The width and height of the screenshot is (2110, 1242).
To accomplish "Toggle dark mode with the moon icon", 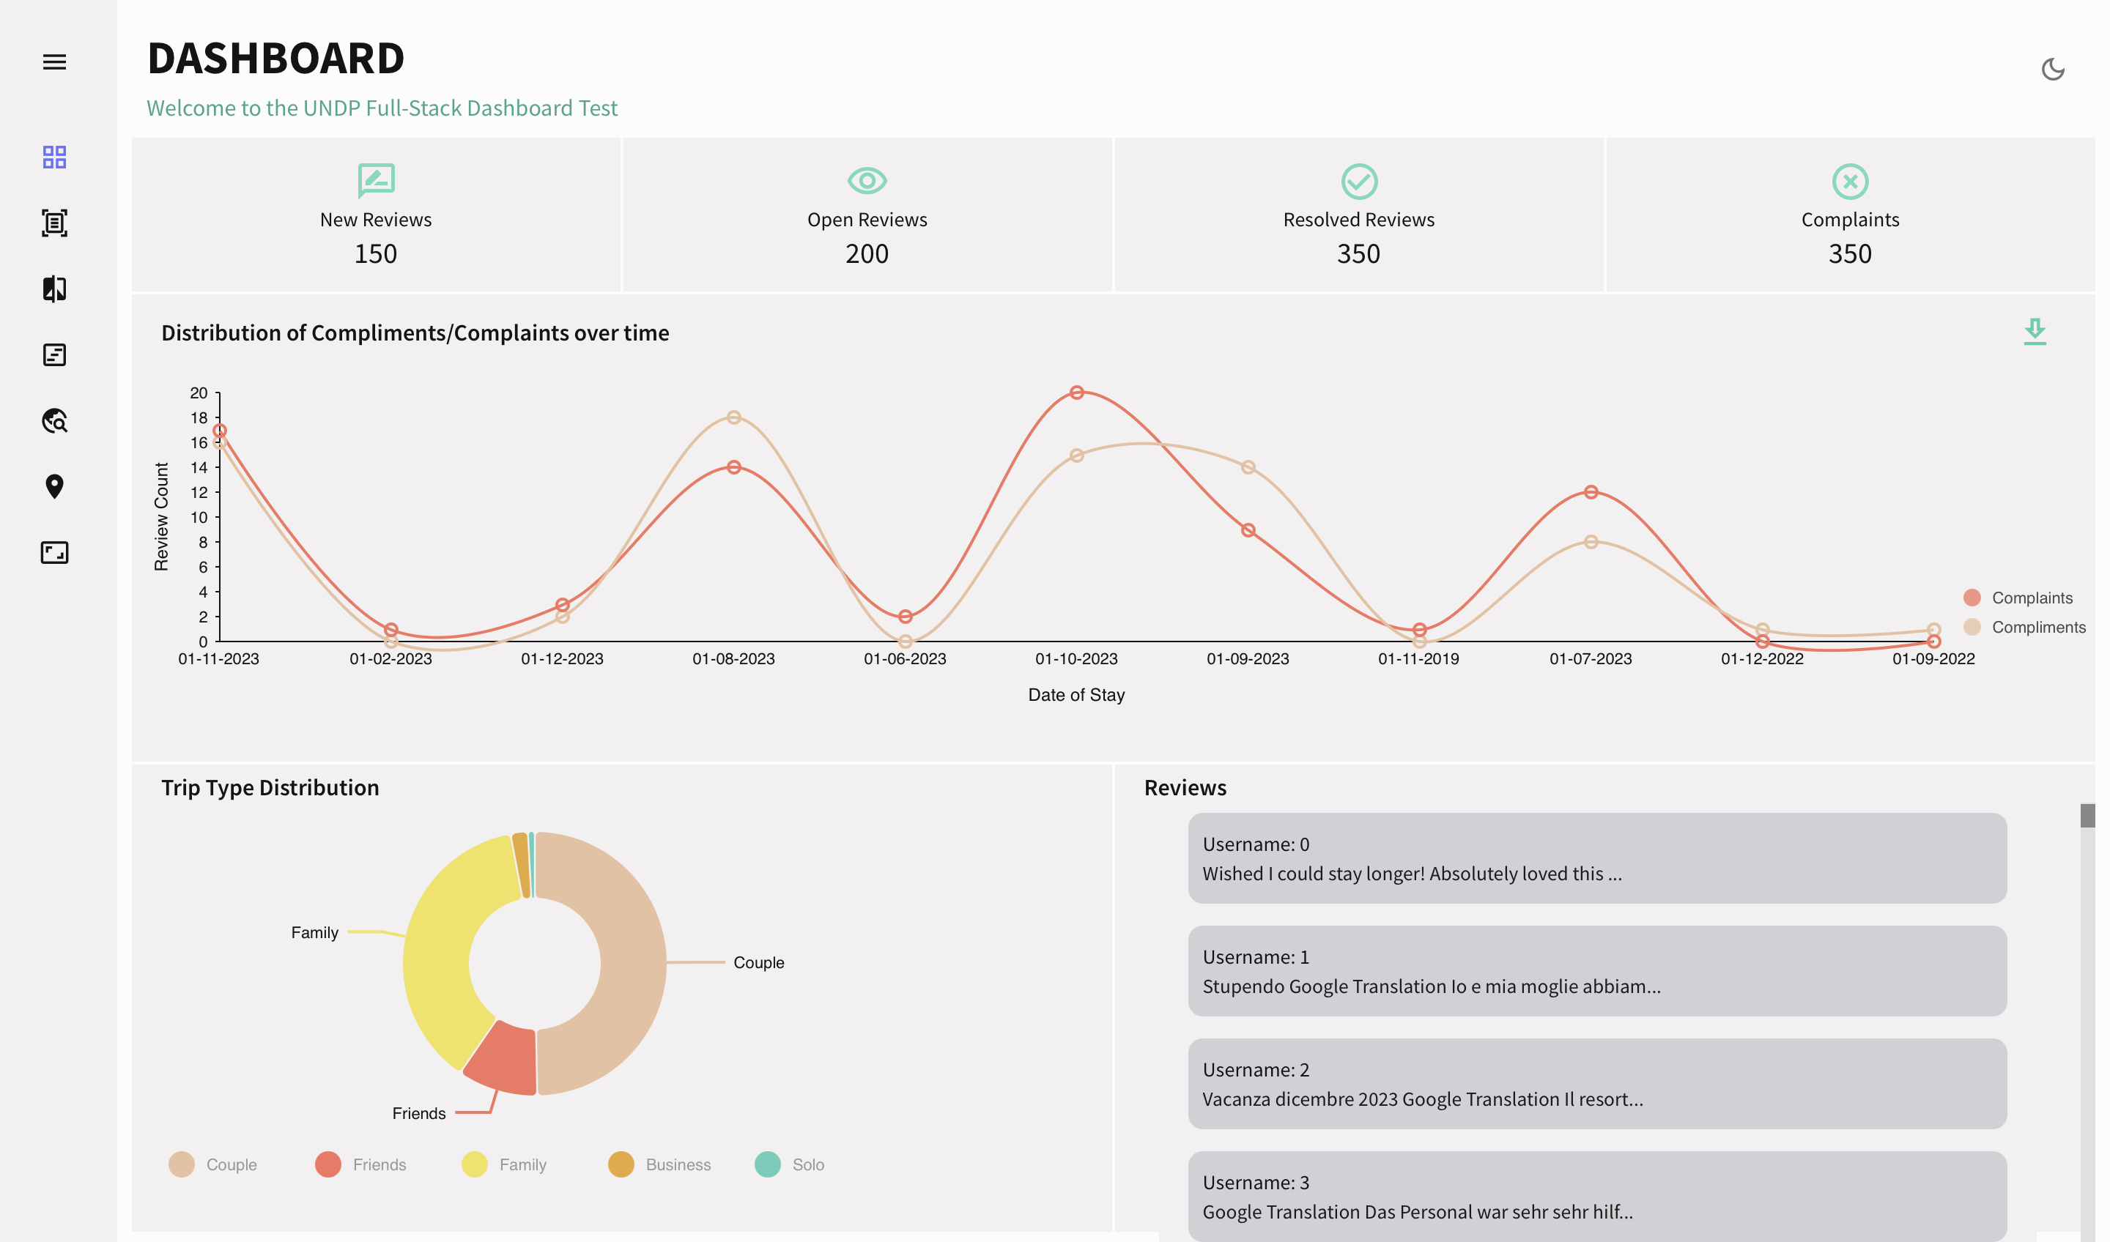I will (x=2054, y=72).
